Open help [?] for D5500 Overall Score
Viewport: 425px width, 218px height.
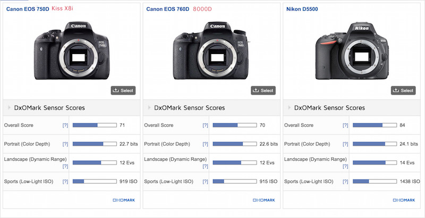pyautogui.click(x=345, y=125)
